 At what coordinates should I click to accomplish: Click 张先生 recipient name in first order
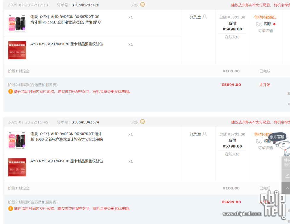coord(195,17)
